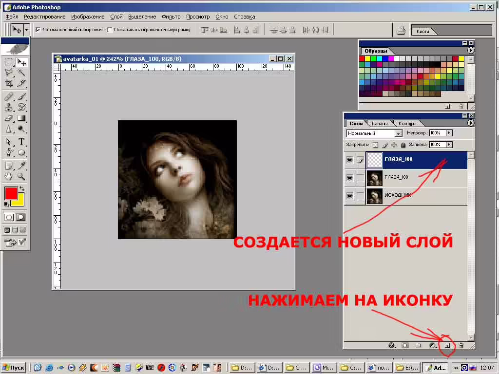The width and height of the screenshot is (499, 374).
Task: Open the Layers panel flyout menu arrow
Action: coord(471,123)
